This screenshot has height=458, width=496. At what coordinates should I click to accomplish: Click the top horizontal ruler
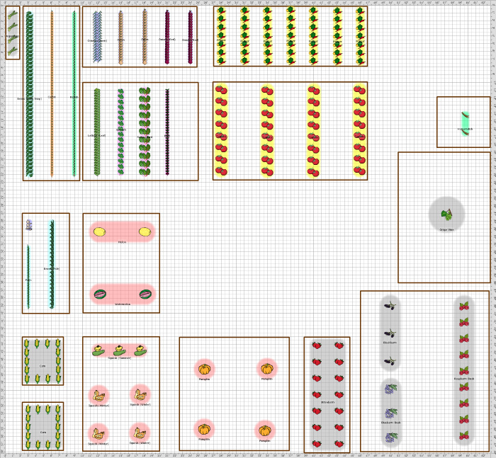click(x=248, y=3)
